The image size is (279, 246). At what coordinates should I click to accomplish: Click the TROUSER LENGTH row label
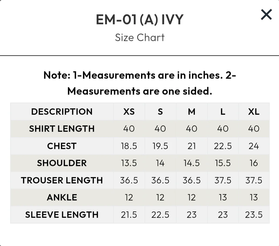tap(62, 180)
